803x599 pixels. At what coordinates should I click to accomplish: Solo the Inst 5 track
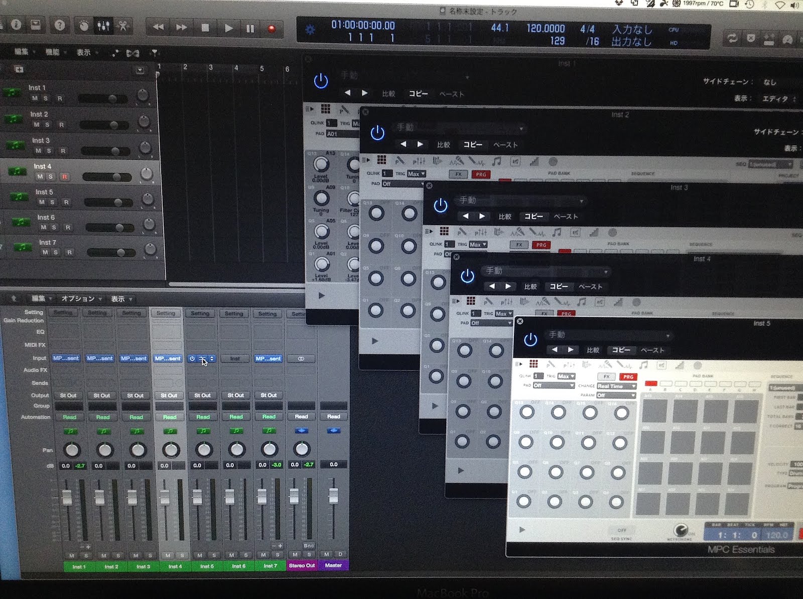[52, 202]
